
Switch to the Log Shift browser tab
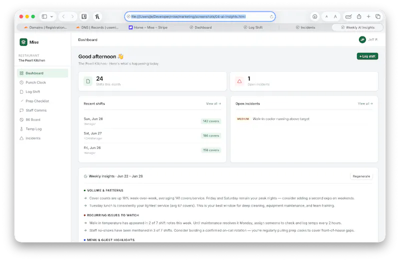pyautogui.click(x=253, y=27)
